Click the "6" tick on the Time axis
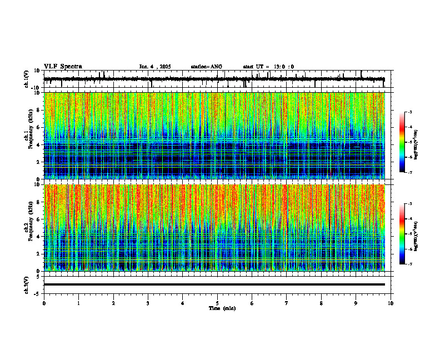This screenshot has height=340, width=440. [252, 303]
